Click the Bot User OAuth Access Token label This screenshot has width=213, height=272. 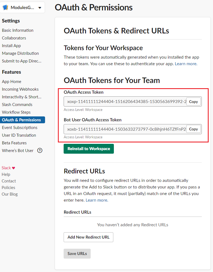[x=93, y=120]
